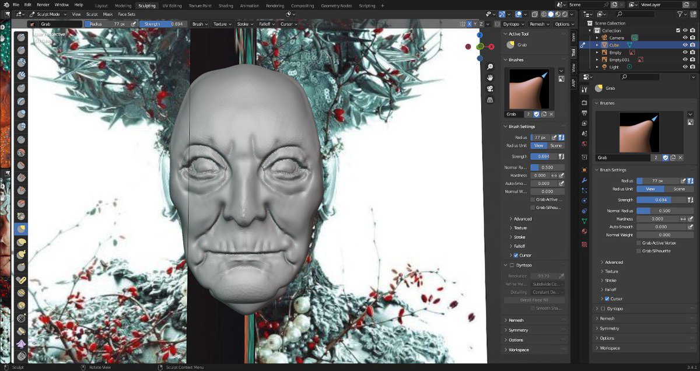The image size is (700, 371).
Task: Add new workspace with plus icon
Action: [x=383, y=5]
